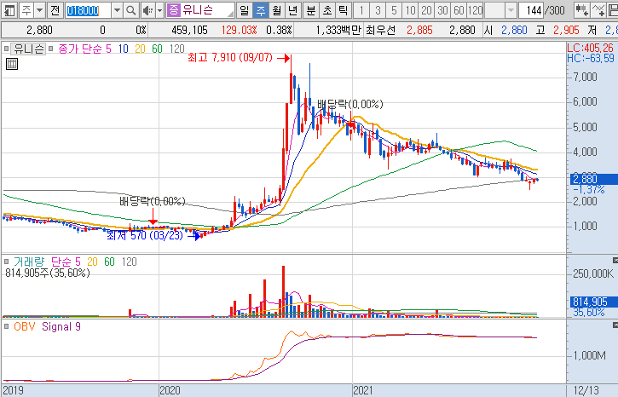
Task: Click the 단순 label in the volume legend
Action: [61, 262]
